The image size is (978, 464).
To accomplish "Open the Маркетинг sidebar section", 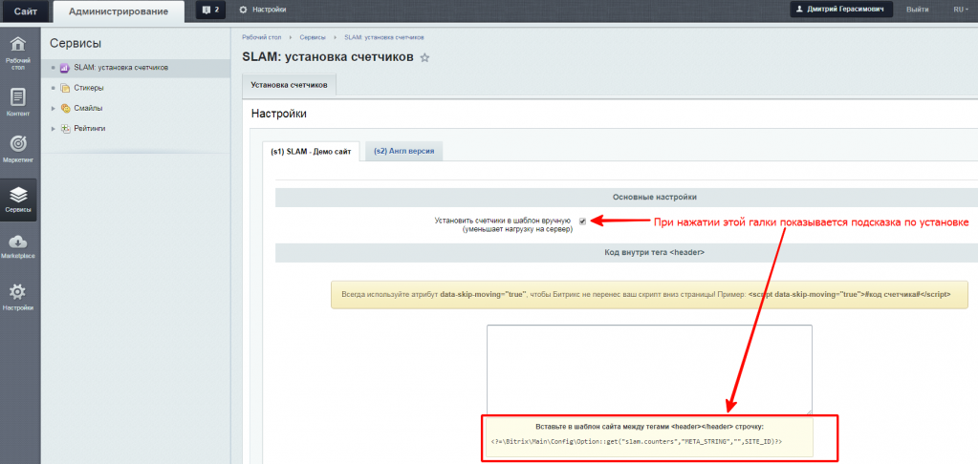I will coord(19,150).
